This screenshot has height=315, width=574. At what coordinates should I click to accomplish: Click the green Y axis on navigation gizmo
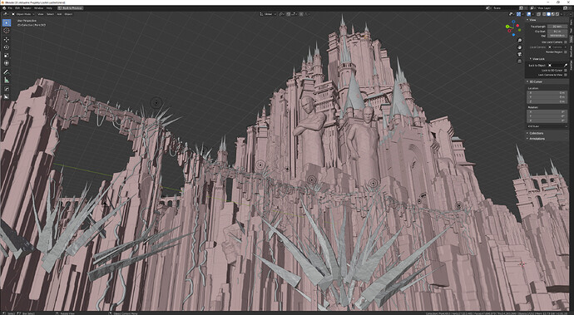(507, 27)
